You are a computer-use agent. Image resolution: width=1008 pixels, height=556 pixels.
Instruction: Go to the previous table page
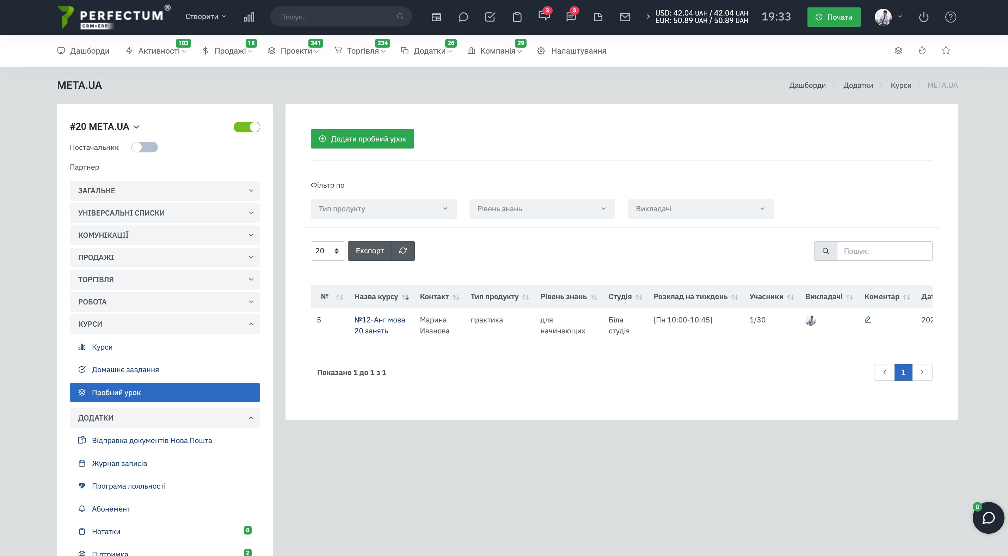(884, 372)
